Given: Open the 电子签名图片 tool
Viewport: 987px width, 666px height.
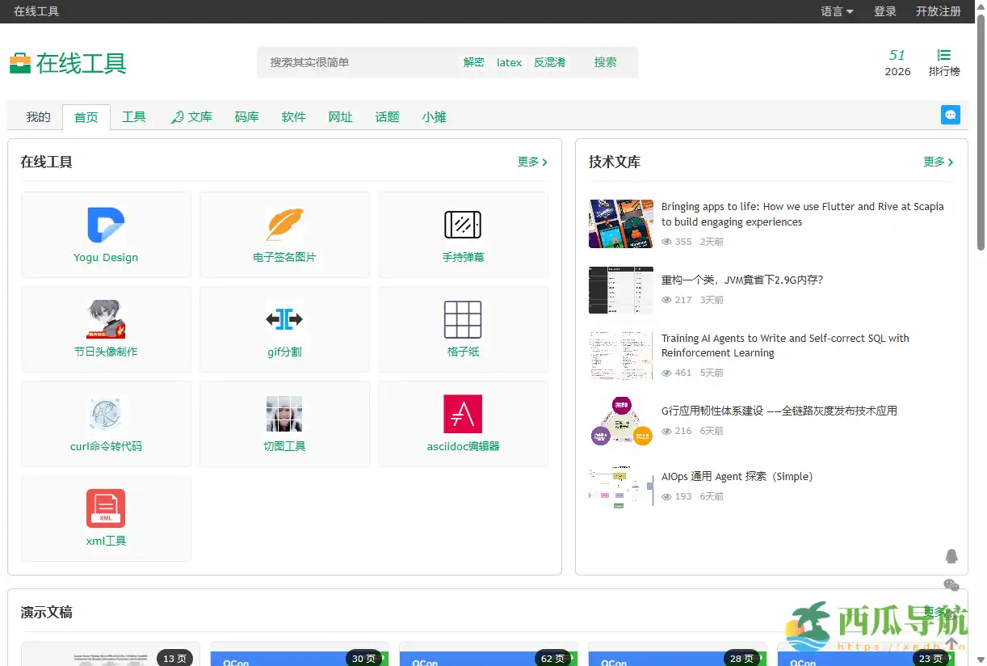Looking at the screenshot, I should coord(284,234).
